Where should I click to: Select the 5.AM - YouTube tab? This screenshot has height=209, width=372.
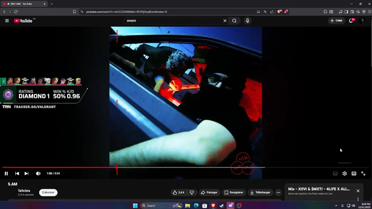click(24, 4)
